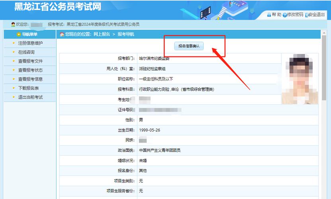This screenshot has height=199, width=331.
Task: Click the 黑龙江省公务员考试网 site title
Action: point(58,6)
